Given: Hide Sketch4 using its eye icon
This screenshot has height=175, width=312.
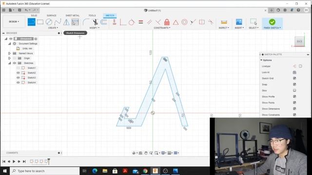Looking at the screenshot, I should click(18, 83).
